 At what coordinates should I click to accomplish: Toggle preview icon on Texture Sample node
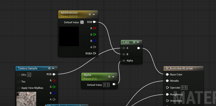coord(49,68)
